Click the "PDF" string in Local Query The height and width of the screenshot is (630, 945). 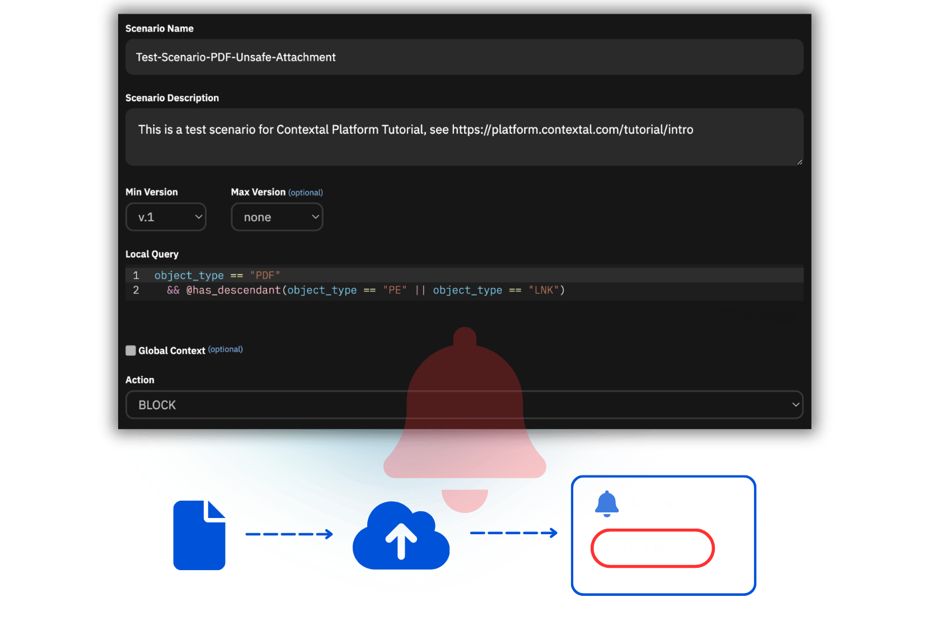coord(265,276)
